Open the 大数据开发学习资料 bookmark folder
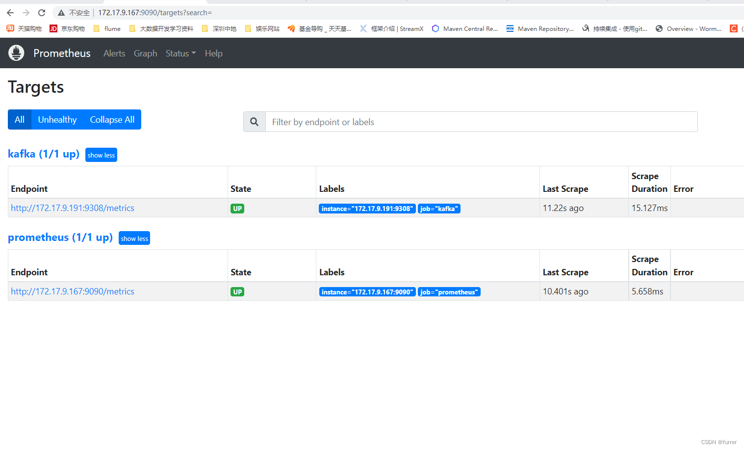 click(161, 28)
